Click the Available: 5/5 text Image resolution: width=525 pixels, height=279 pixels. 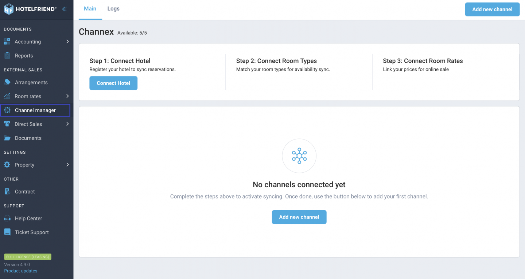click(132, 33)
